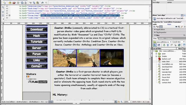Switch to the Files tab
Image resolution: width=186 pixels, height=105 pixels.
point(155,38)
